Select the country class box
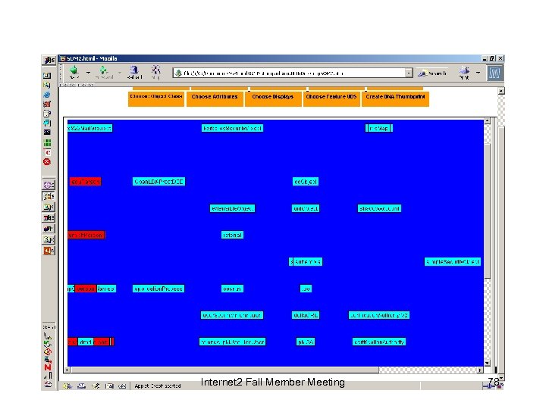 [232, 289]
